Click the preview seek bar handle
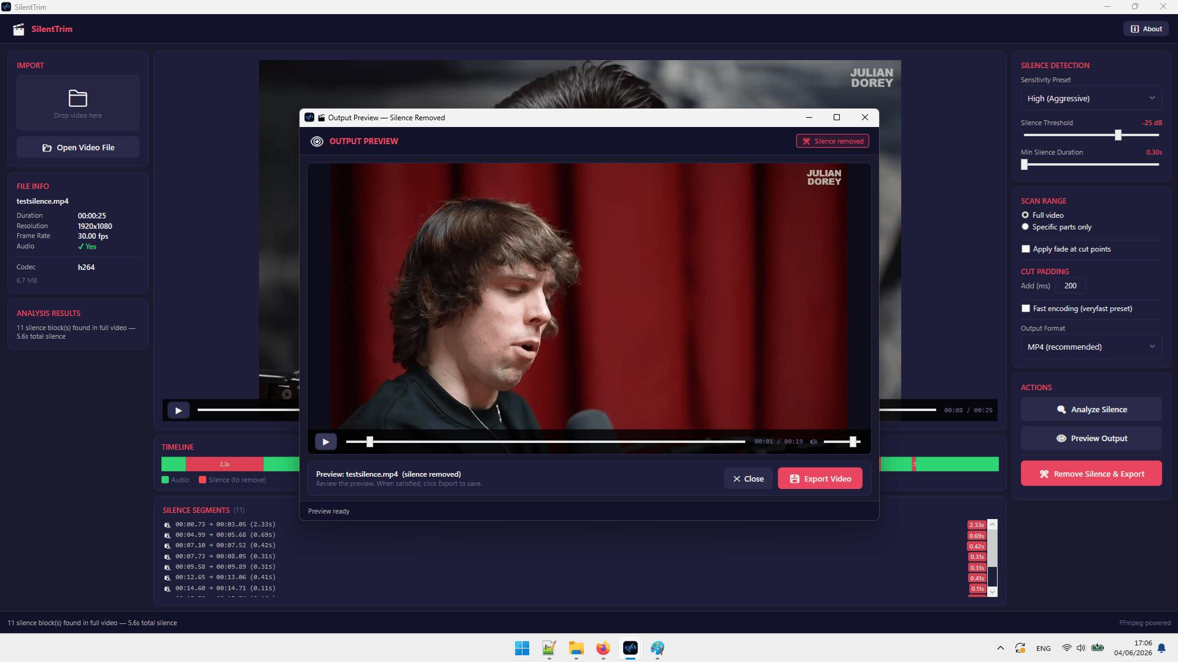1178x662 pixels. (370, 441)
